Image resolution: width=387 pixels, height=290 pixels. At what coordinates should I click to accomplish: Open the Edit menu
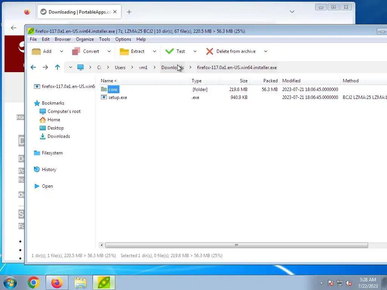(x=46, y=39)
